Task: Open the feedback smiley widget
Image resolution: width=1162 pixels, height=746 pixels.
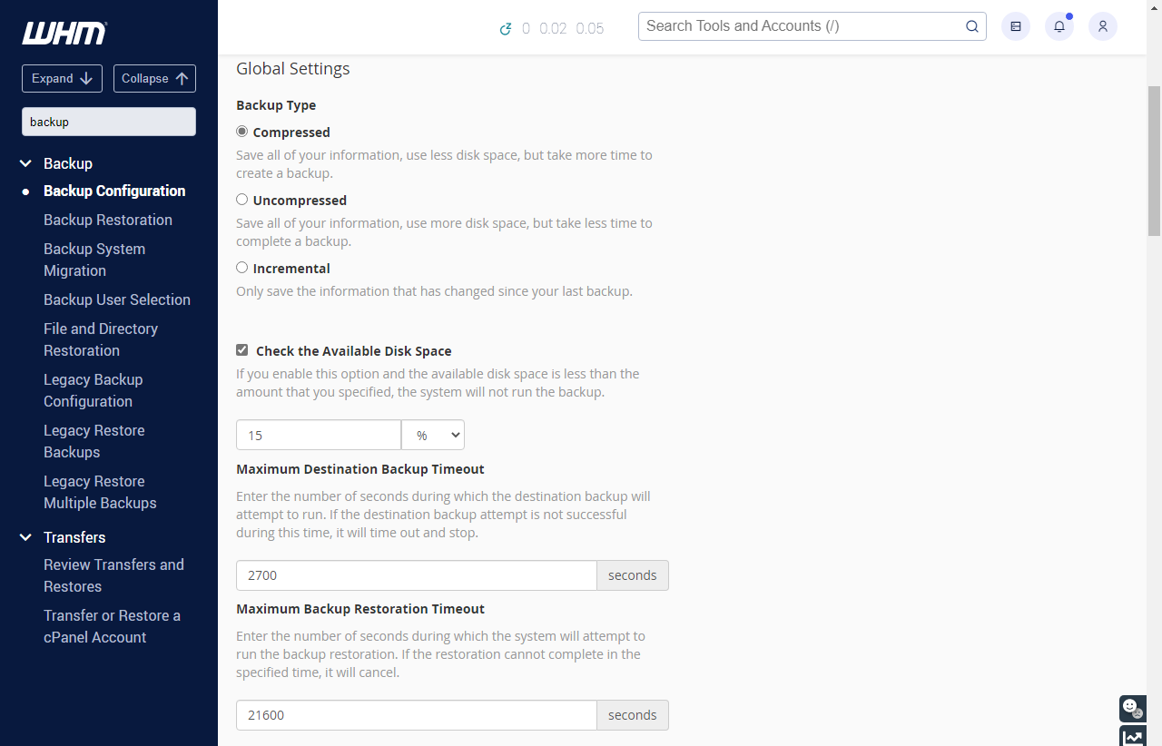Action: [1132, 709]
